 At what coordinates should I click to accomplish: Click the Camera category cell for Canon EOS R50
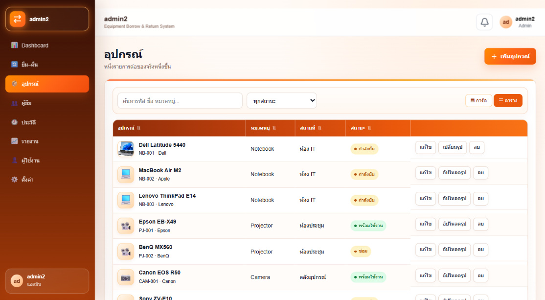(x=260, y=277)
